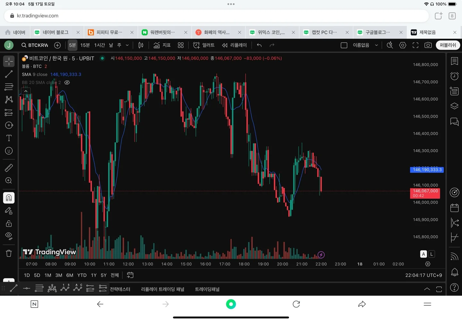
Task: Select the trend line drawing tool
Action: (x=9, y=74)
